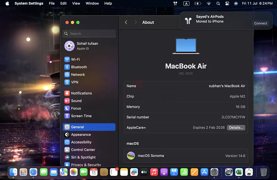
Task: Click the macOS Sonoma icon
Action: click(x=131, y=156)
